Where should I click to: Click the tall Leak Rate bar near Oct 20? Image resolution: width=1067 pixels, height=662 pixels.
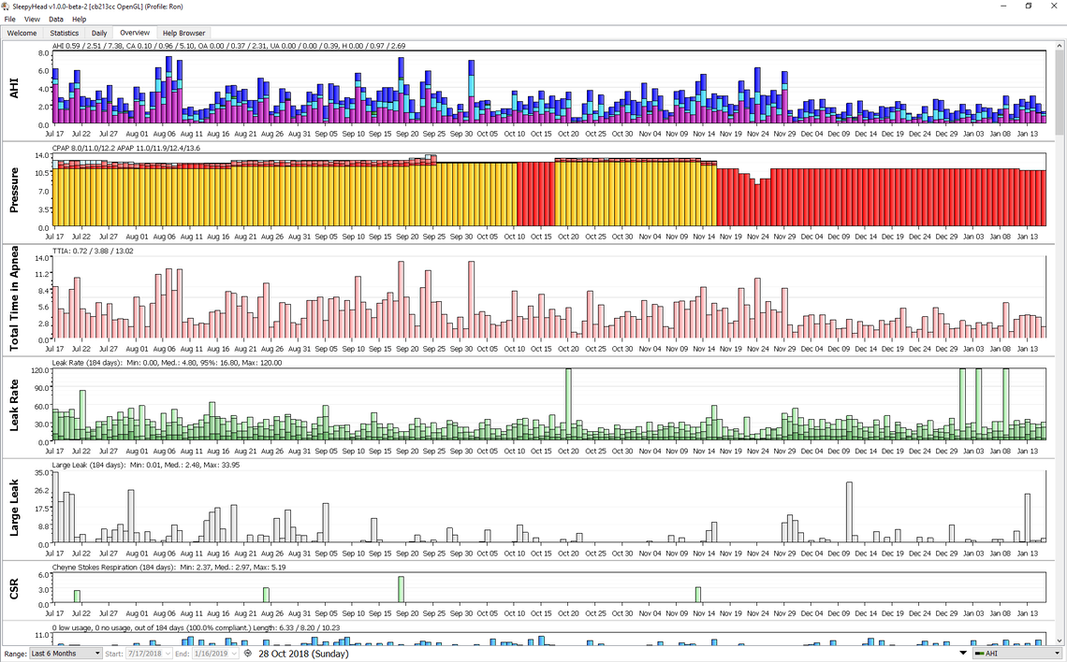click(568, 404)
